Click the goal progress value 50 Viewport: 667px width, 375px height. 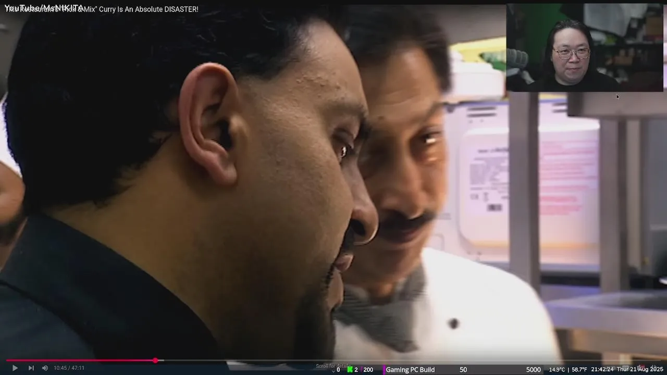pos(463,370)
